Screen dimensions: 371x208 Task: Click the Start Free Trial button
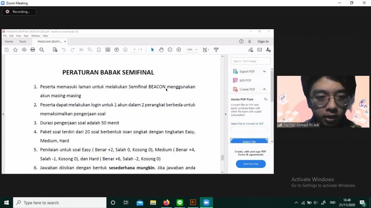click(251, 164)
